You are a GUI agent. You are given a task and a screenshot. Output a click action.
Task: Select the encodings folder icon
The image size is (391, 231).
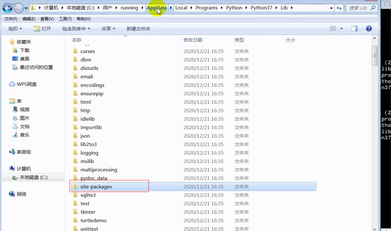pos(75,85)
